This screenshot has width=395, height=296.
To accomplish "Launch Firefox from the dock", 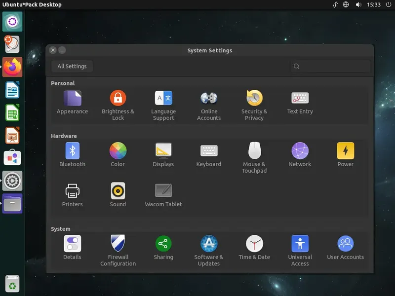I will tap(12, 67).
